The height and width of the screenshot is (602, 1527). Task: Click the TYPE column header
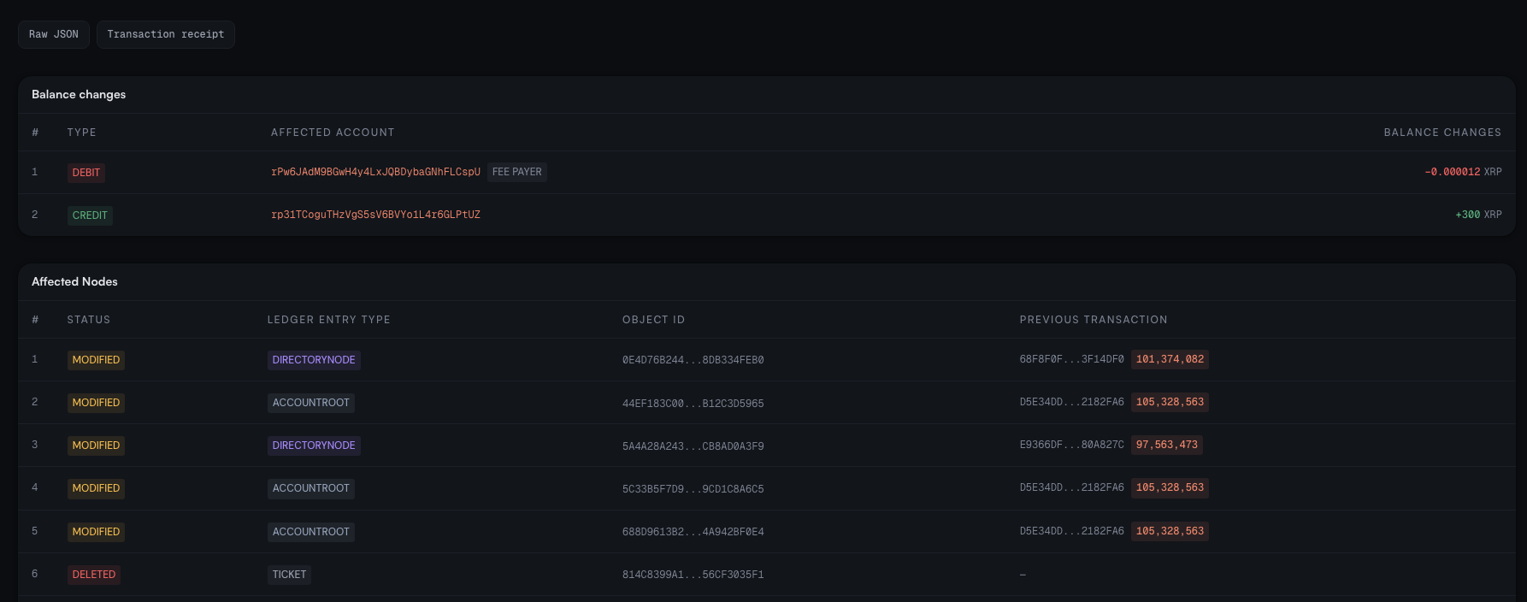(x=82, y=133)
